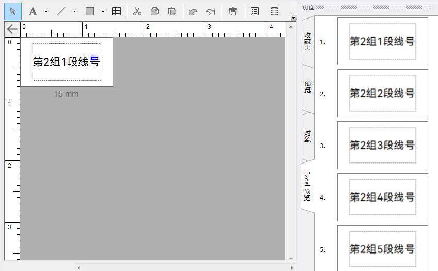Cut selection with the scissors icon
Screen dimensions: 438x271
pyautogui.click(x=137, y=11)
